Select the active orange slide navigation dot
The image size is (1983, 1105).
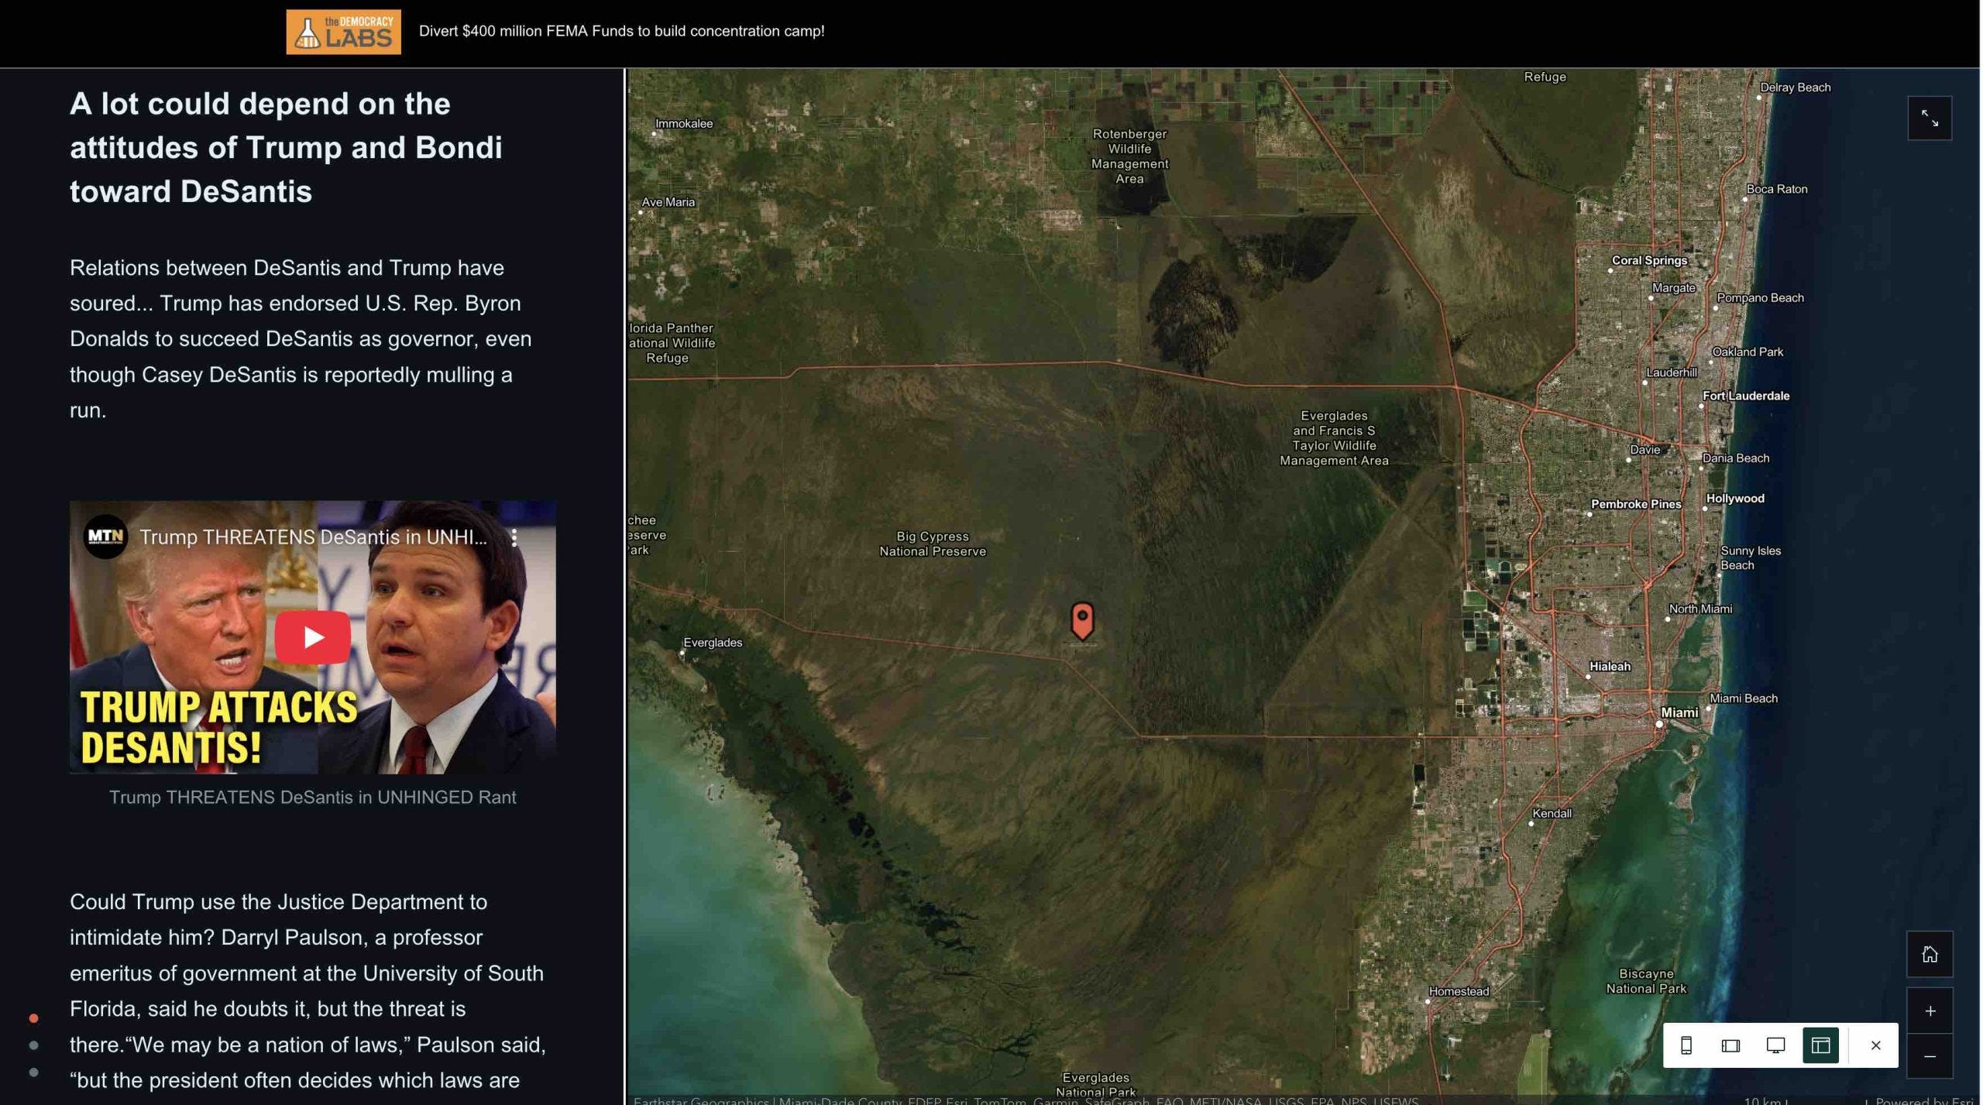(33, 1018)
